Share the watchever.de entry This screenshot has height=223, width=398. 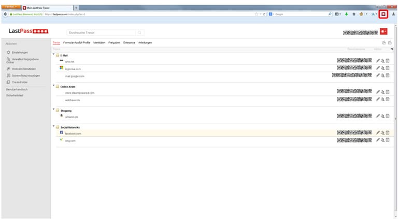pyautogui.click(x=383, y=99)
